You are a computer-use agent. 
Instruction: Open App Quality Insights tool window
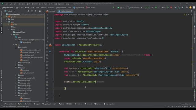[49, 104]
